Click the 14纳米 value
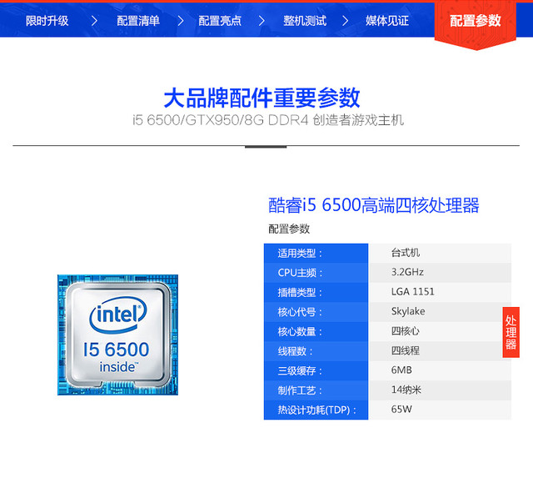Screen dimensions: 533x478 406,390
